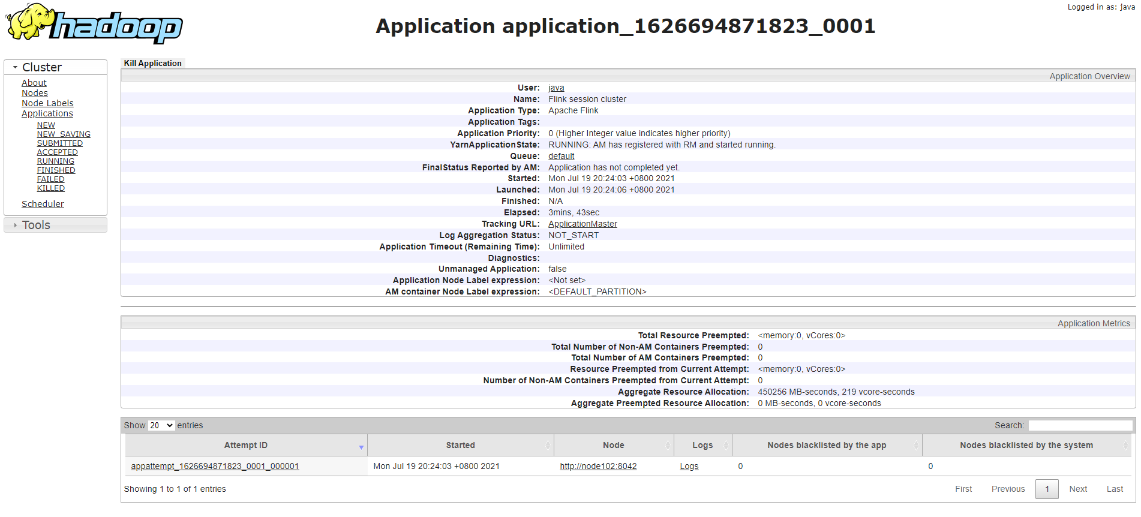Select the 'Flink session cluster' name text

(587, 99)
